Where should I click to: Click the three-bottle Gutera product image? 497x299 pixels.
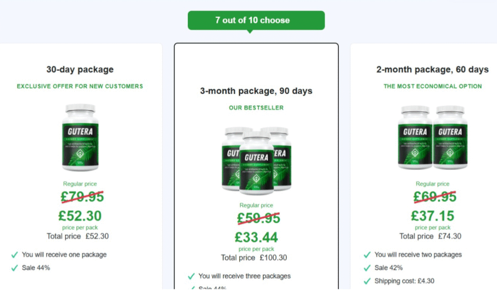(x=256, y=157)
